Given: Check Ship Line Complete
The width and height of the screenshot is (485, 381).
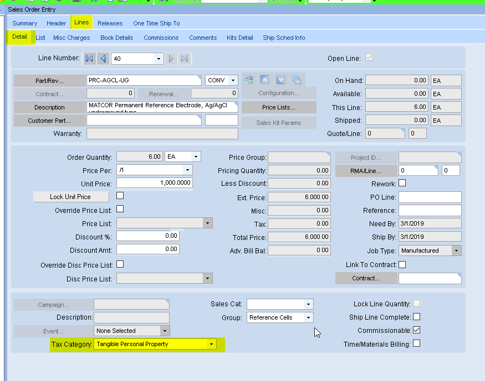Looking at the screenshot, I should point(417,317).
